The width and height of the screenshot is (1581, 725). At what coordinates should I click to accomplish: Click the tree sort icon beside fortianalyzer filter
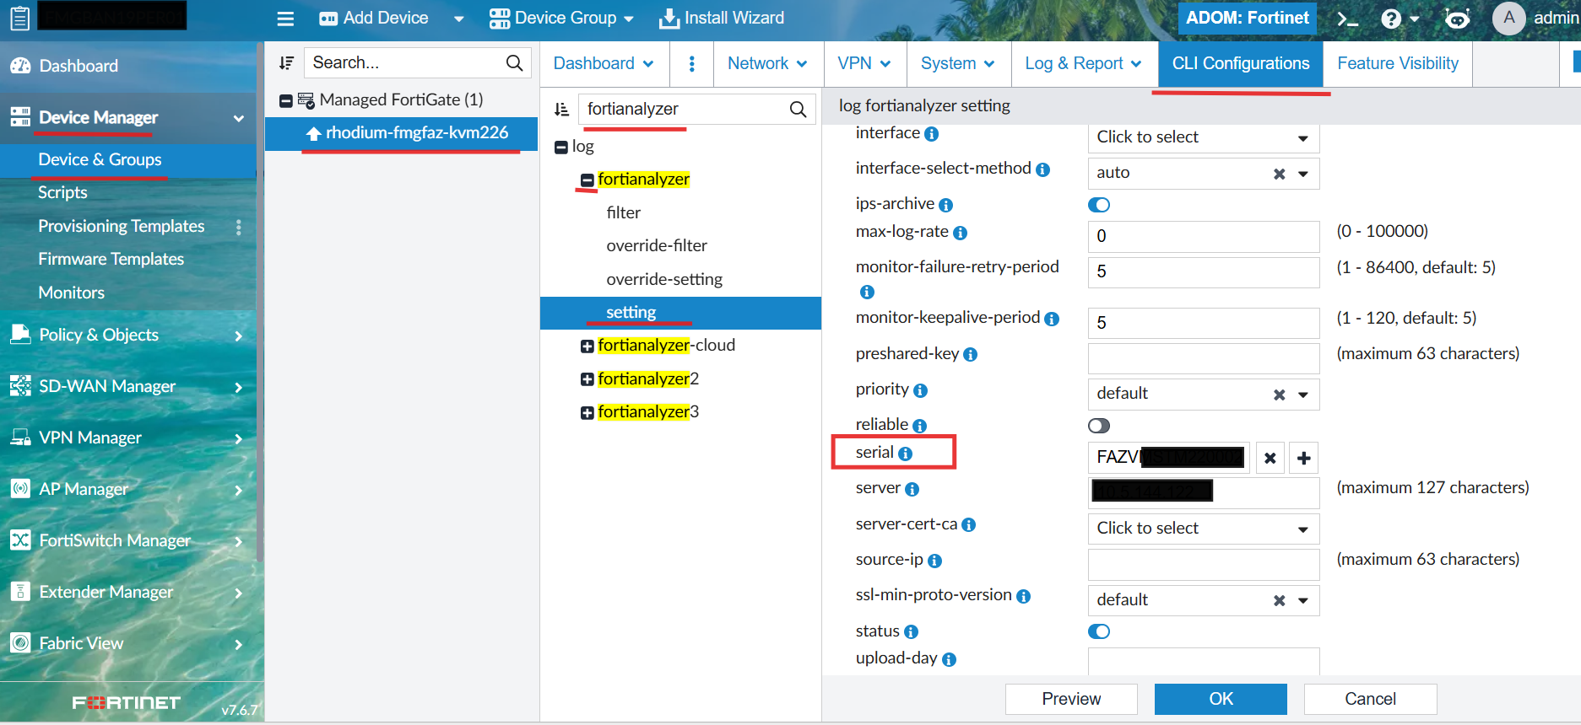(x=561, y=109)
